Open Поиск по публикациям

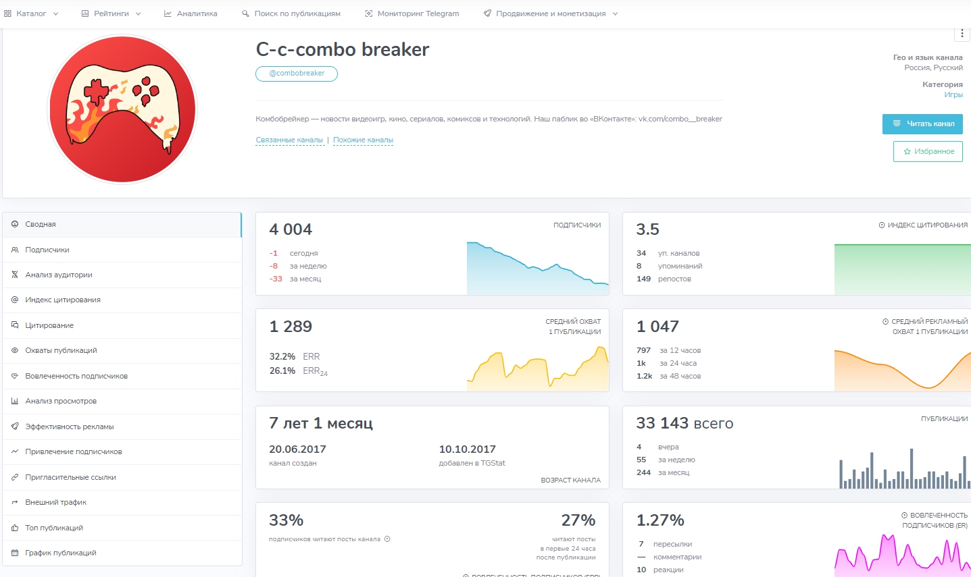click(291, 13)
